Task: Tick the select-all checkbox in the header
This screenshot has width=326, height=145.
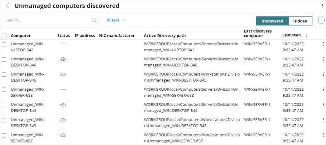Action: tap(4, 36)
